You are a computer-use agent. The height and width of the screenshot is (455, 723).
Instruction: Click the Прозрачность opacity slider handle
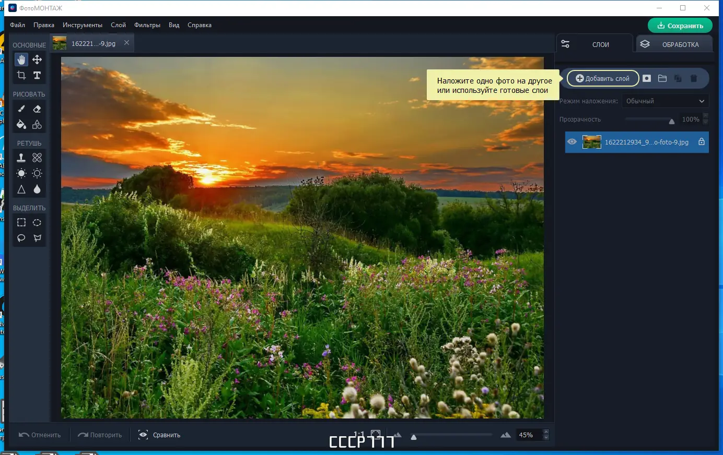point(672,121)
